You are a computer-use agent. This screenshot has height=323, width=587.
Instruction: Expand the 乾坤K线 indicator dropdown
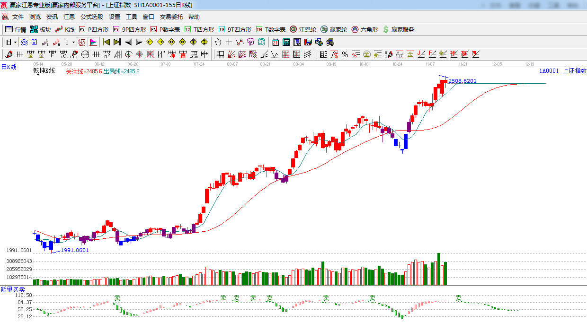37,75
